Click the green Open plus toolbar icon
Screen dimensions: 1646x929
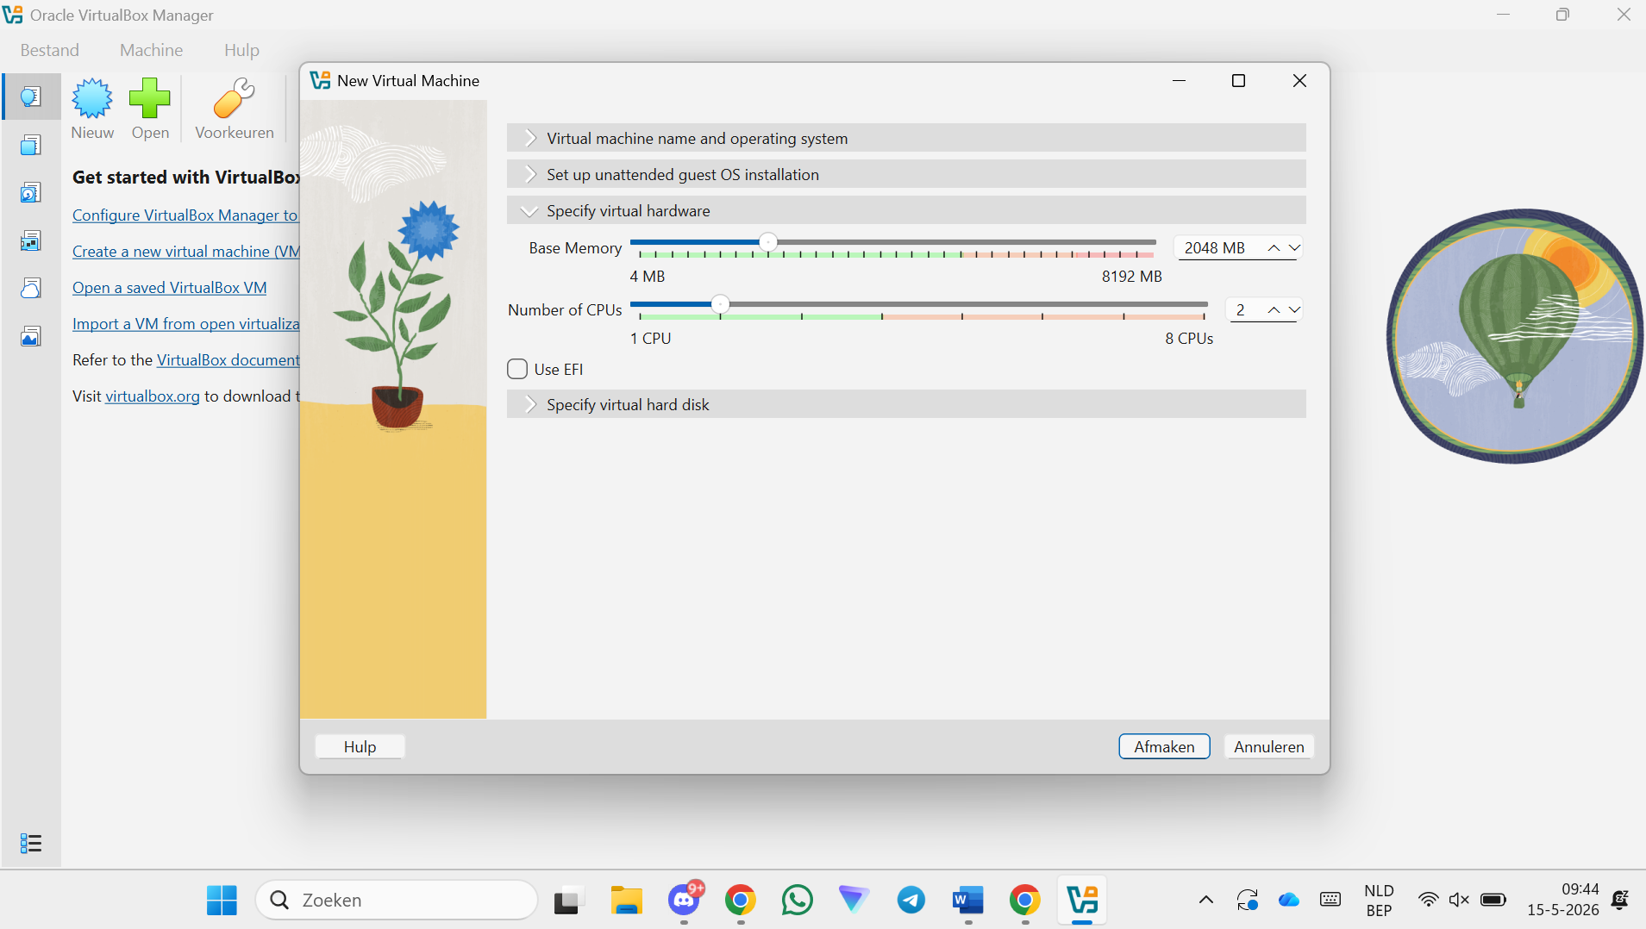click(150, 109)
